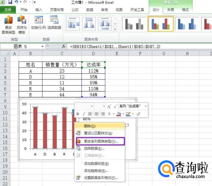The width and height of the screenshot is (212, 186).
Task: Click the 切换行/列 icon
Action: click(39, 22)
